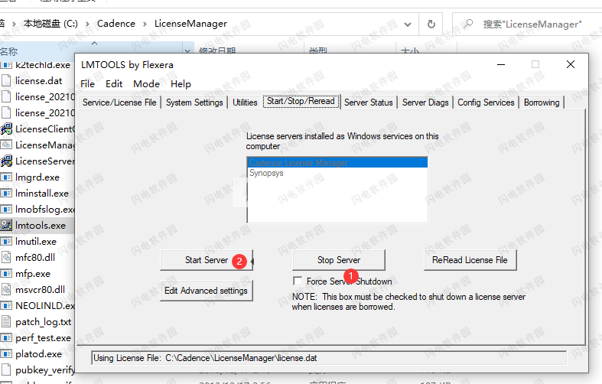Select the Start/Stop/Reread tab
Image resolution: width=602 pixels, height=384 pixels.
coord(301,102)
